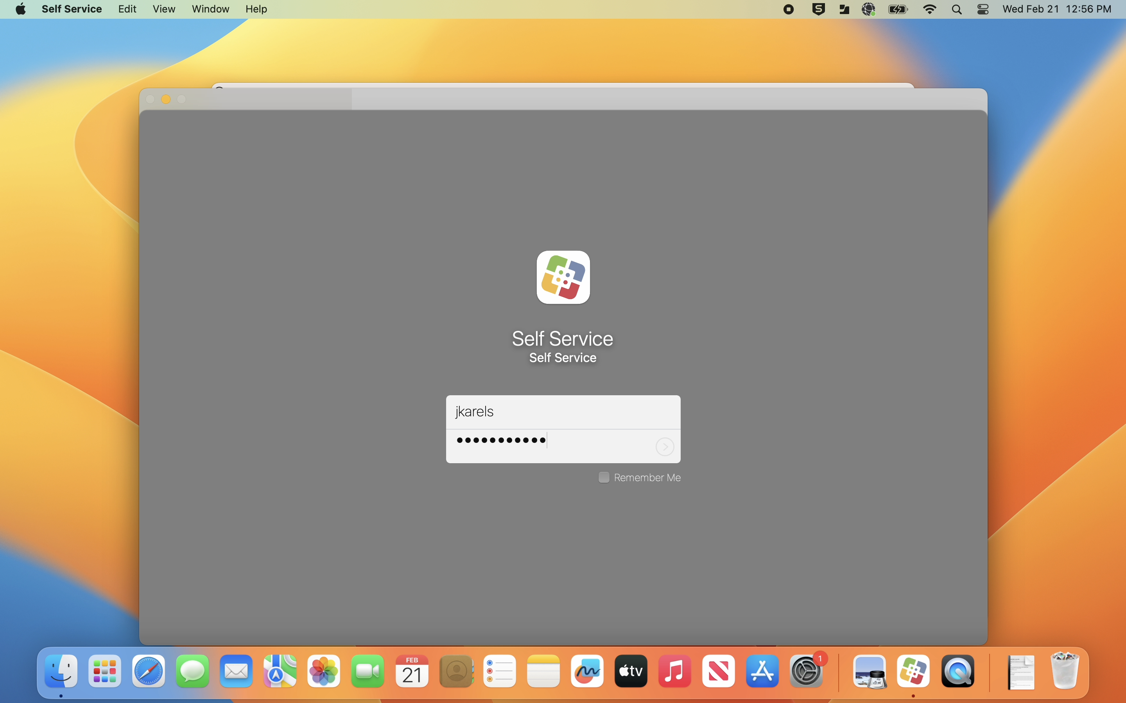Open the Help menu for Self Service

pyautogui.click(x=256, y=9)
